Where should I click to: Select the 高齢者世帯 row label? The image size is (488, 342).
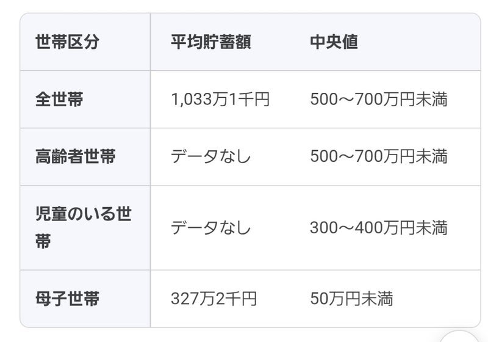pyautogui.click(x=76, y=157)
